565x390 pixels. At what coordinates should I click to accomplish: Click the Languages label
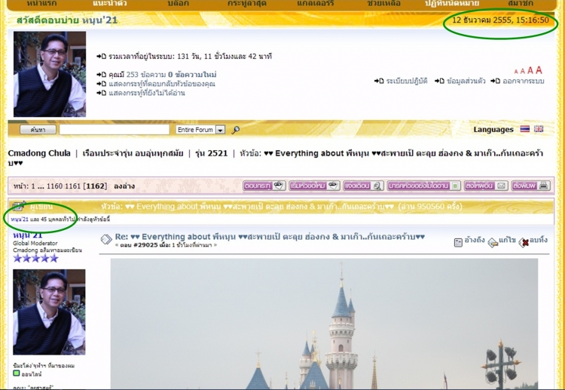click(x=493, y=130)
